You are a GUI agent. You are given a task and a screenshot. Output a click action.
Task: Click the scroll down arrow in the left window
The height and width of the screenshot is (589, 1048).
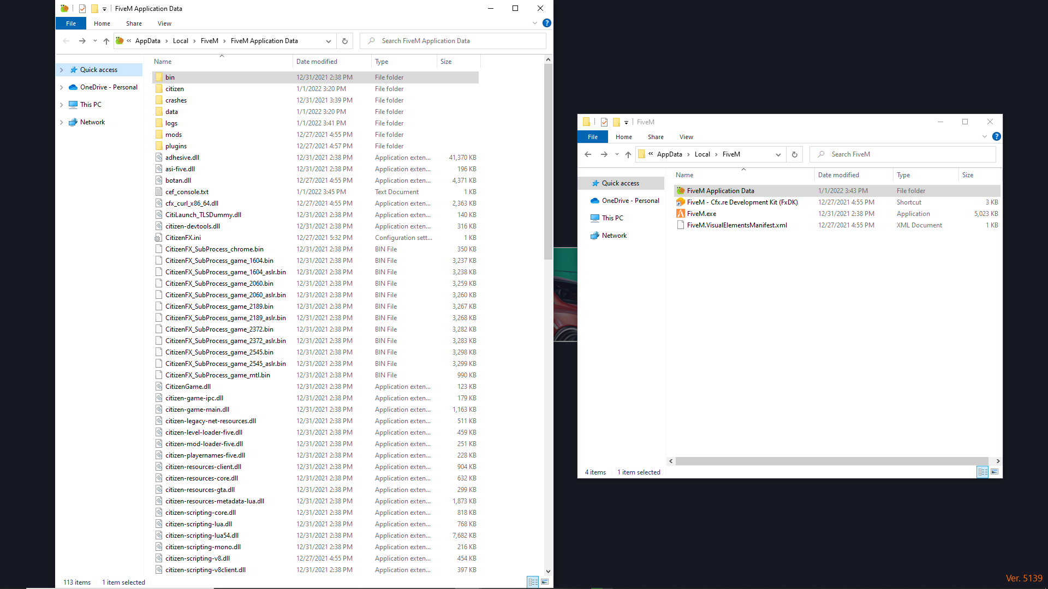click(548, 572)
